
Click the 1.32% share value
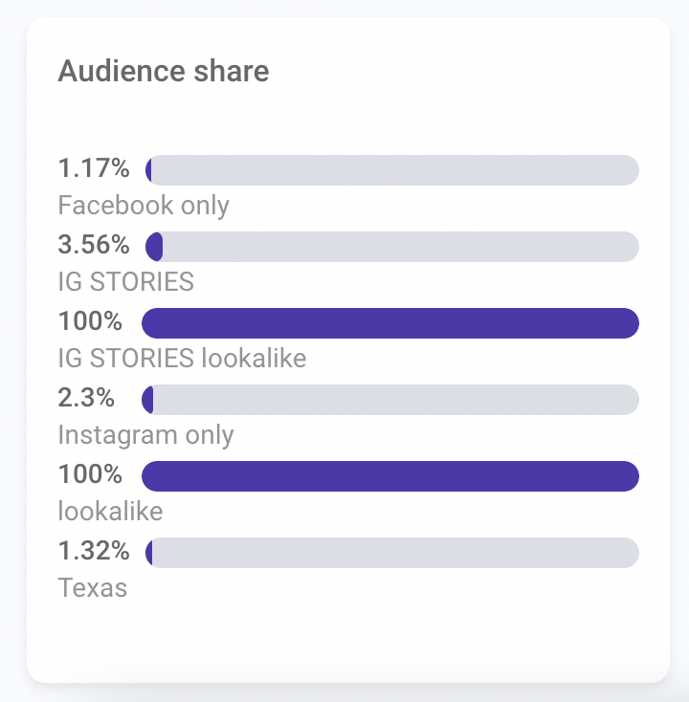(x=94, y=552)
